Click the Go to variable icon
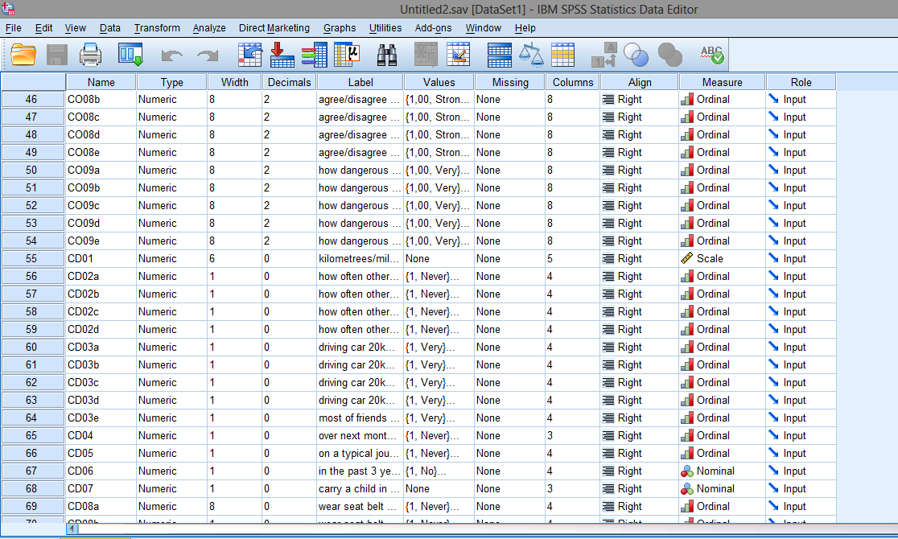Image resolution: width=898 pixels, height=539 pixels. click(x=282, y=55)
